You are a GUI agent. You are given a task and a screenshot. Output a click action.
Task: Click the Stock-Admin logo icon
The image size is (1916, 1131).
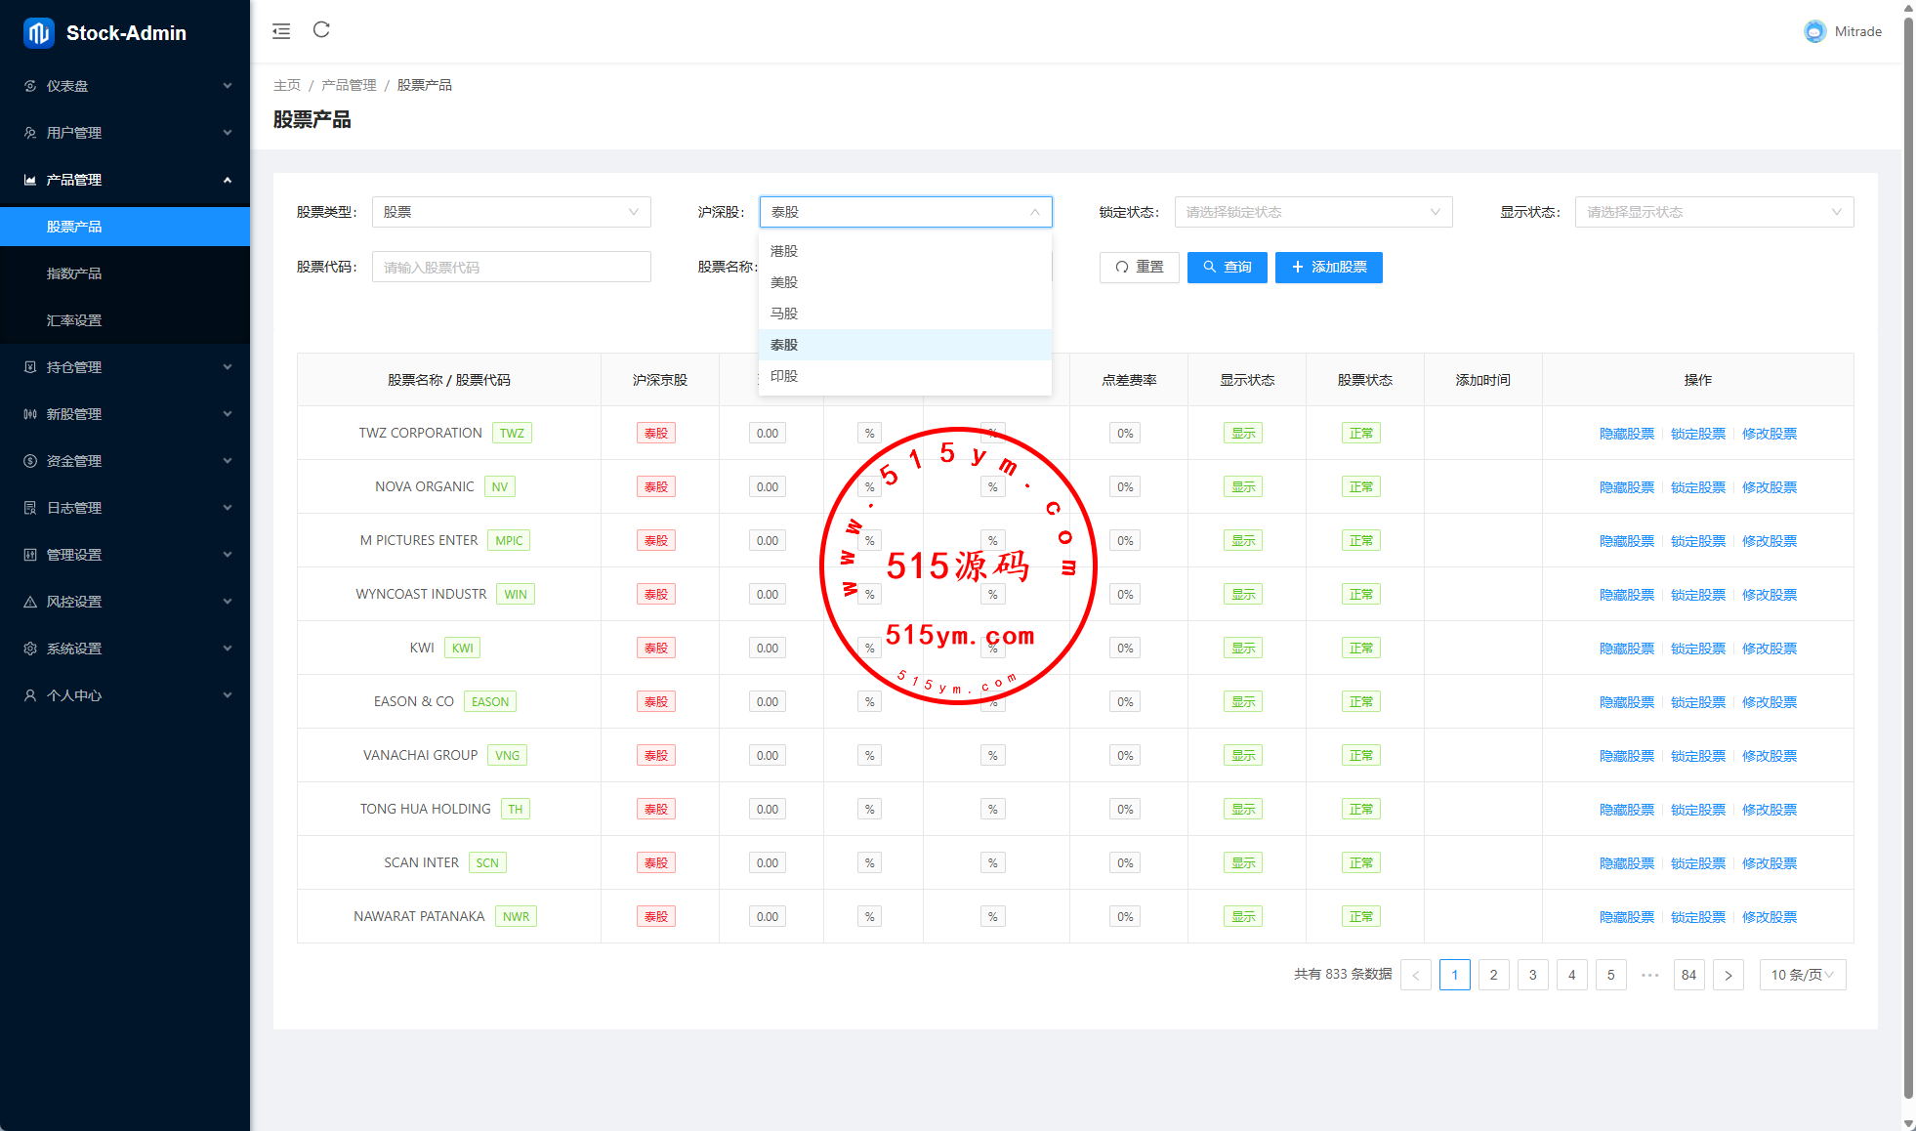pos(39,33)
